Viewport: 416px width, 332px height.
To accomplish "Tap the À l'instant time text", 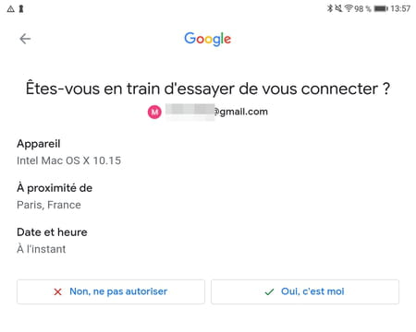I will (42, 249).
